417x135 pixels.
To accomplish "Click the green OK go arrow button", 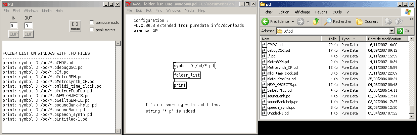I will 400,31.
